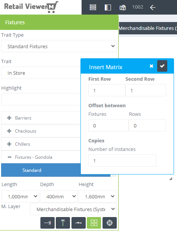This screenshot has width=177, height=232.
Task: Click the crosshair target tool
Action: click(x=110, y=223)
